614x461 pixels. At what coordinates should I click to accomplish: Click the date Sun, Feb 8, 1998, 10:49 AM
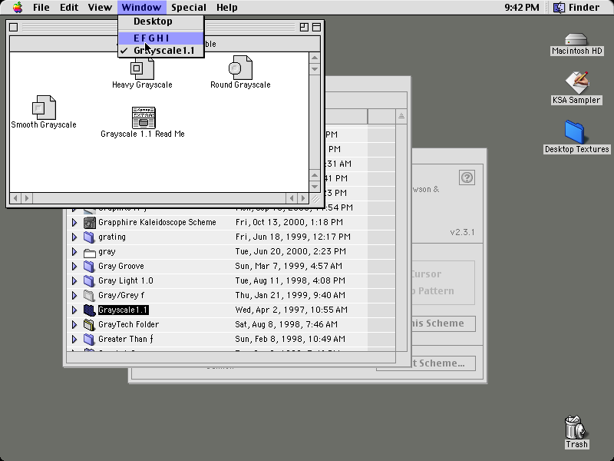(290, 339)
